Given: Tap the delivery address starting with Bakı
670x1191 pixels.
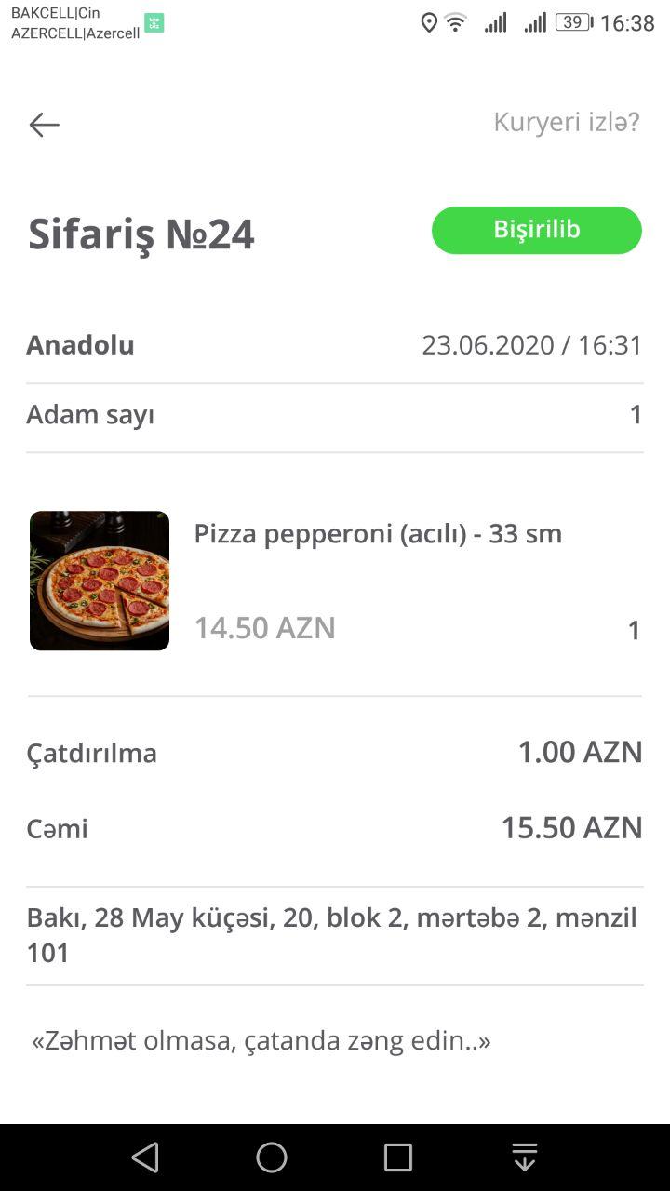Looking at the screenshot, I should pyautogui.click(x=331, y=935).
